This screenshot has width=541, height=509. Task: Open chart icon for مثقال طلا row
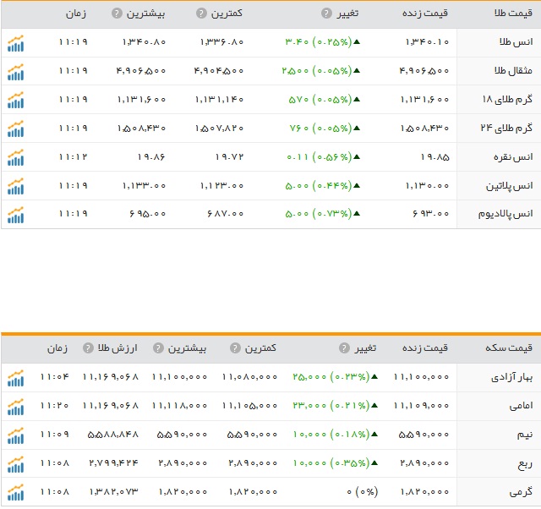(x=15, y=72)
